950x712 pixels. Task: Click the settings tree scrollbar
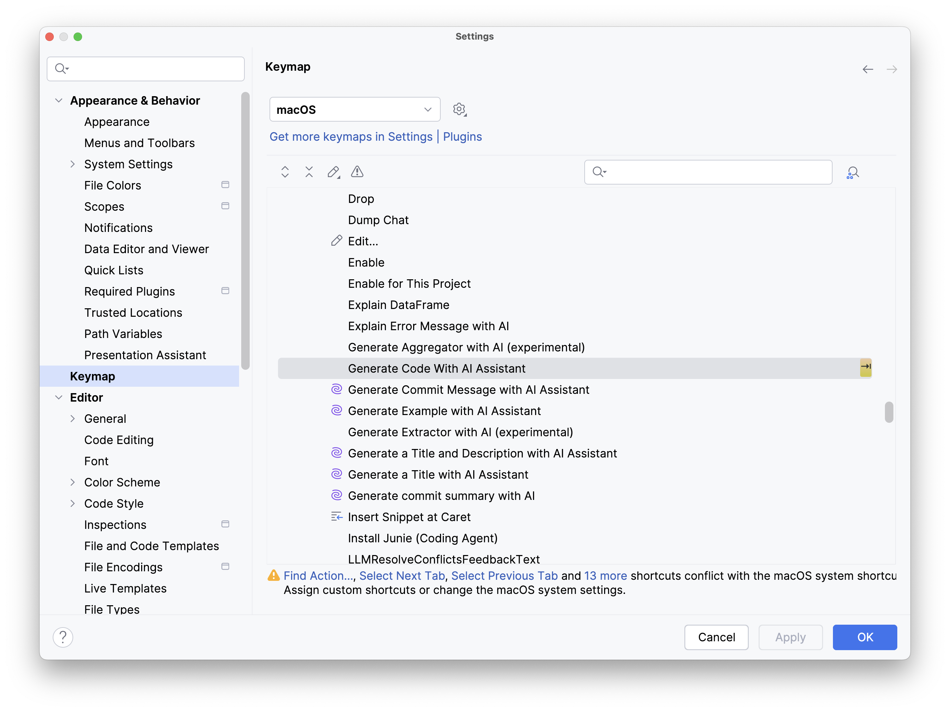click(x=245, y=230)
